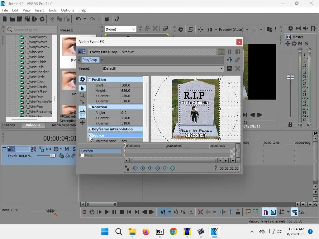Click Delete Keyframe diamond minus button
The image size is (319, 239).
(173, 168)
